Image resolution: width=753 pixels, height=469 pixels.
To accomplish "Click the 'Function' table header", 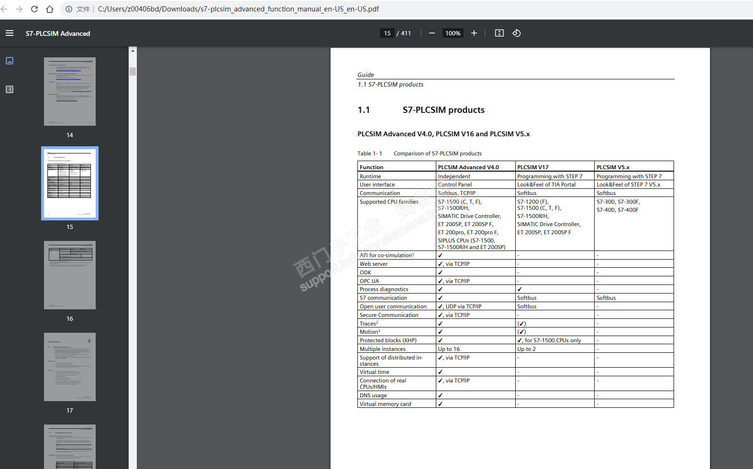I will [x=372, y=167].
